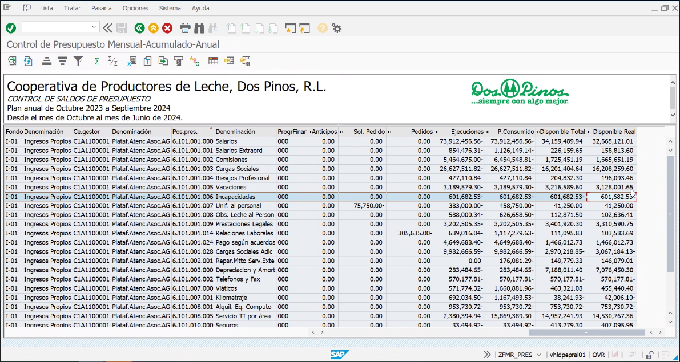Select the Disponible Real column header

tap(614, 132)
